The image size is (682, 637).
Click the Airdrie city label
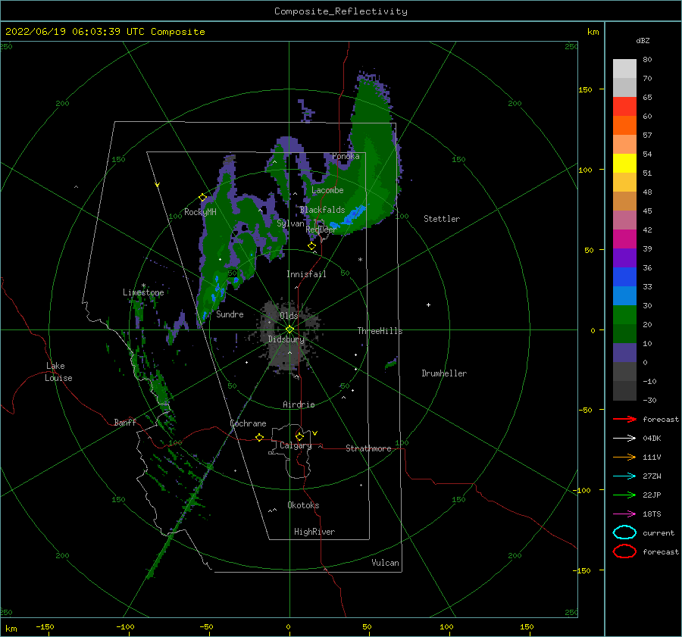point(299,404)
